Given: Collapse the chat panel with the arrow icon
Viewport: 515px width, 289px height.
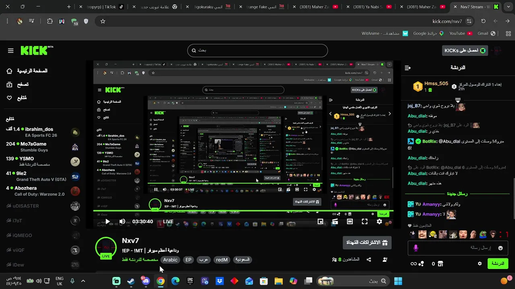Looking at the screenshot, I should pos(408,68).
